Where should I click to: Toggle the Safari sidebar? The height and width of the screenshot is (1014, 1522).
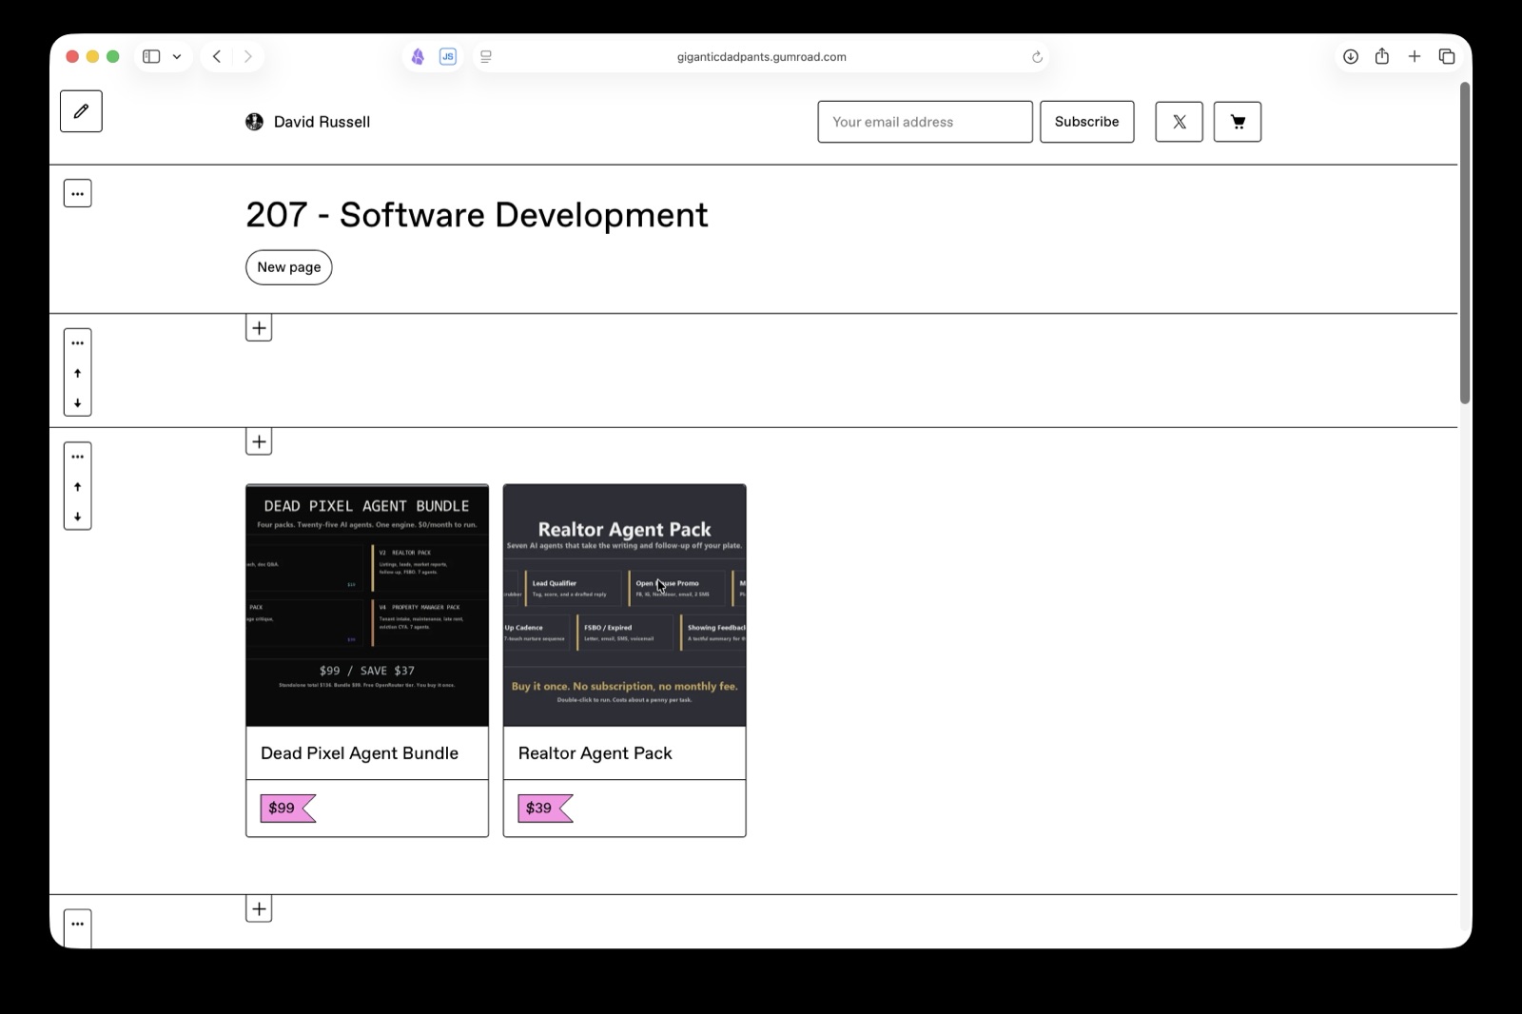click(151, 56)
